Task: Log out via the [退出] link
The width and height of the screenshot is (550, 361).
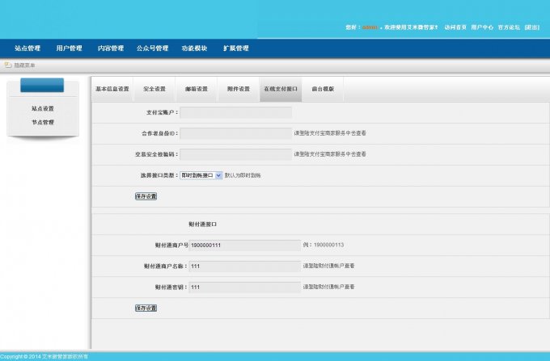Action: [531, 27]
